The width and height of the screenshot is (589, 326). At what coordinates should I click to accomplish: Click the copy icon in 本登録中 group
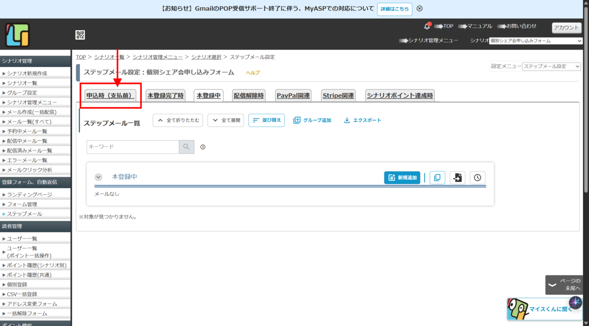437,177
